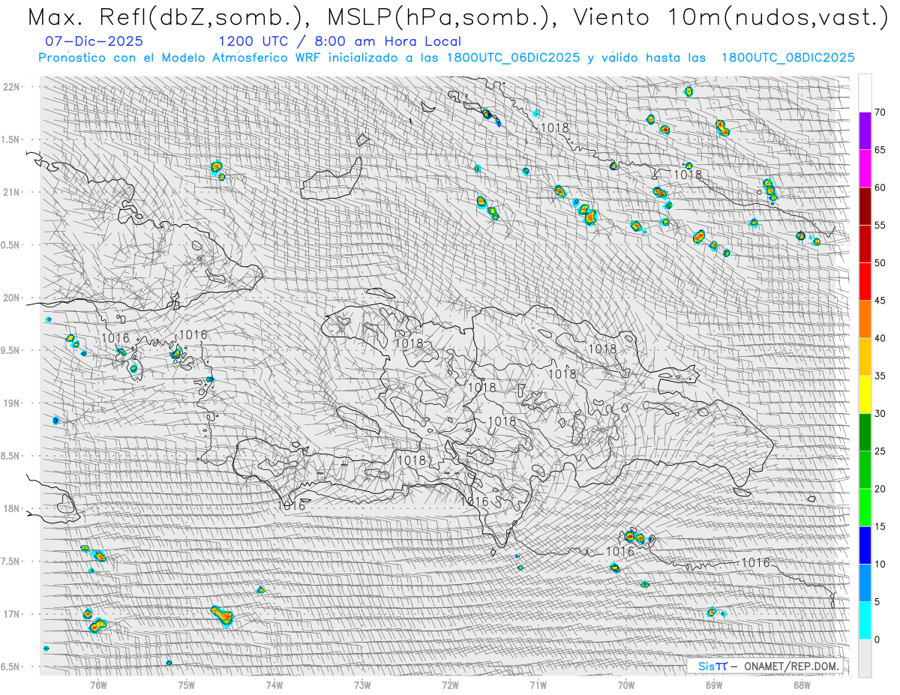The height and width of the screenshot is (695, 900).
Task: Click the blue 10–15 dBZ colorbar segment
Action: tap(865, 545)
